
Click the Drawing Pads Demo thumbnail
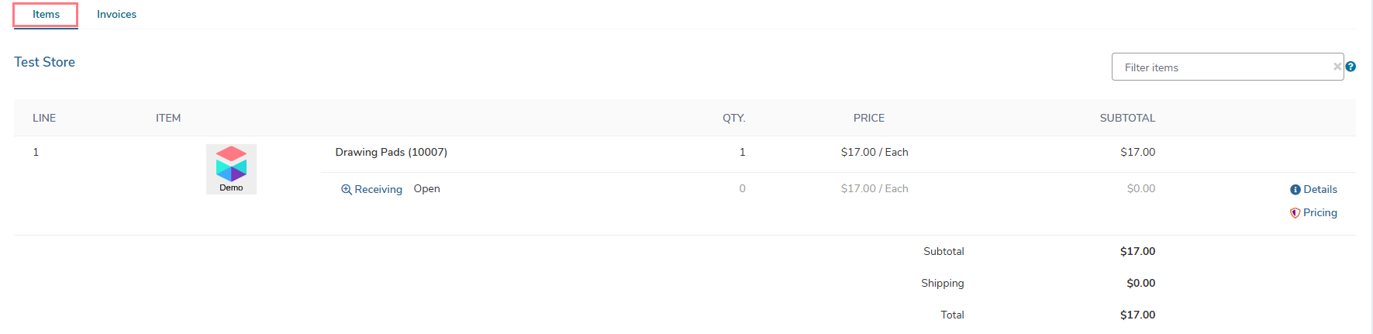coord(231,169)
